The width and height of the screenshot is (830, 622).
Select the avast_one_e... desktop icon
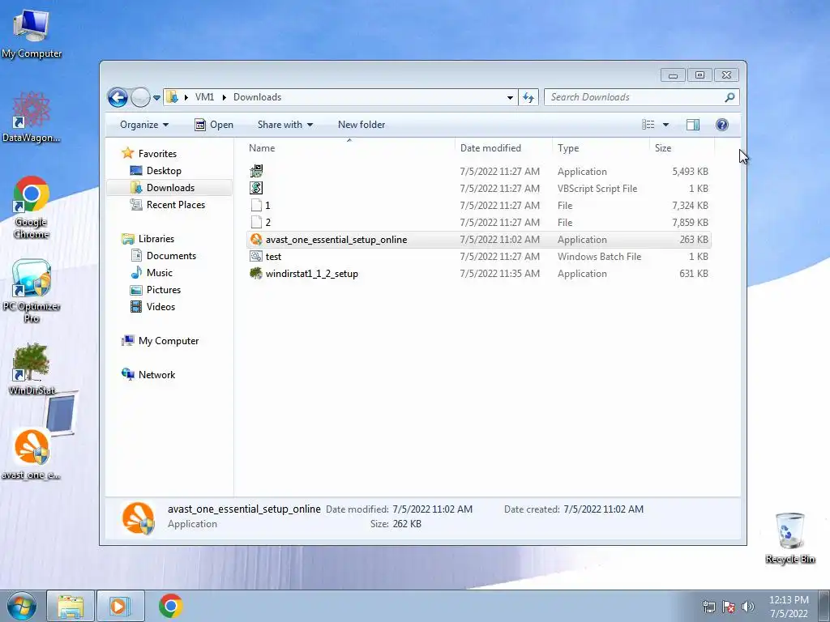coord(32,454)
